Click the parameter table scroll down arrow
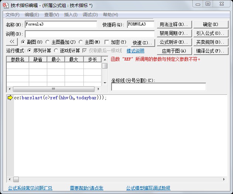The width and height of the screenshot is (233, 194). 105,83
